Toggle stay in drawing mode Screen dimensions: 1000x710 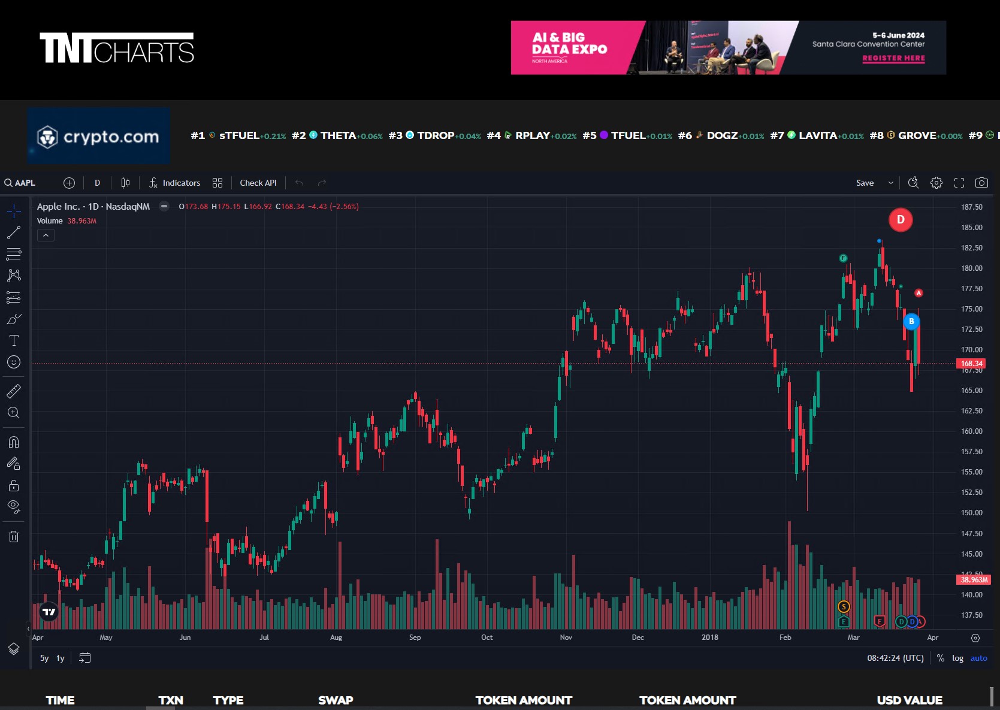(x=14, y=464)
